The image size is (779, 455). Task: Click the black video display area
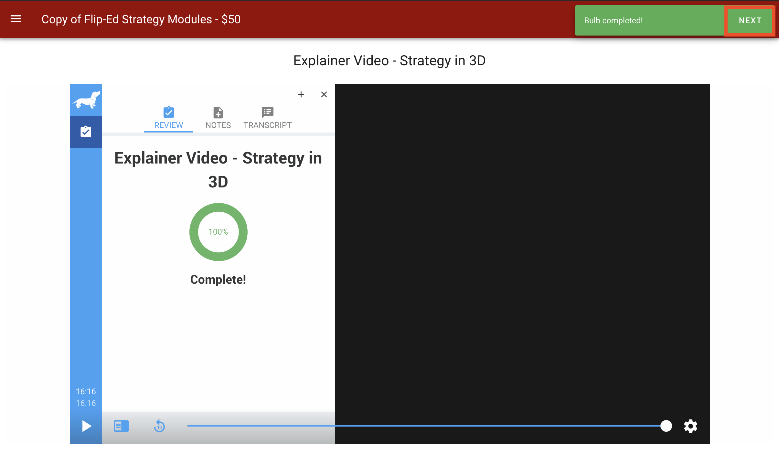click(522, 246)
